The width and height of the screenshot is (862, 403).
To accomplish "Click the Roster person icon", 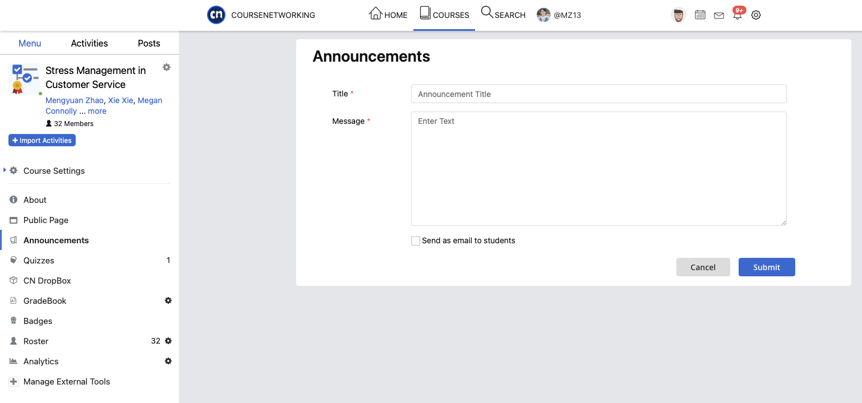I will [13, 341].
